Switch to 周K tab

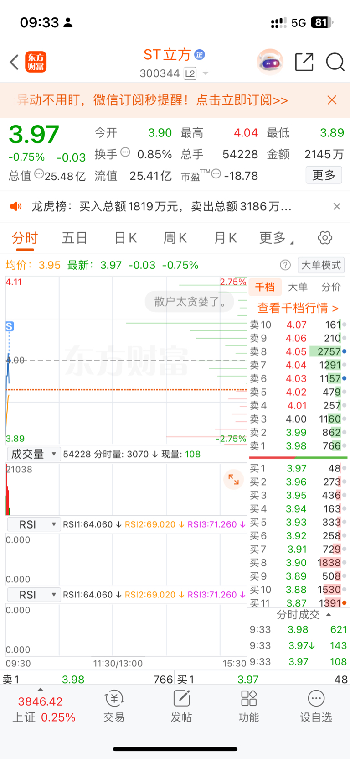point(175,238)
